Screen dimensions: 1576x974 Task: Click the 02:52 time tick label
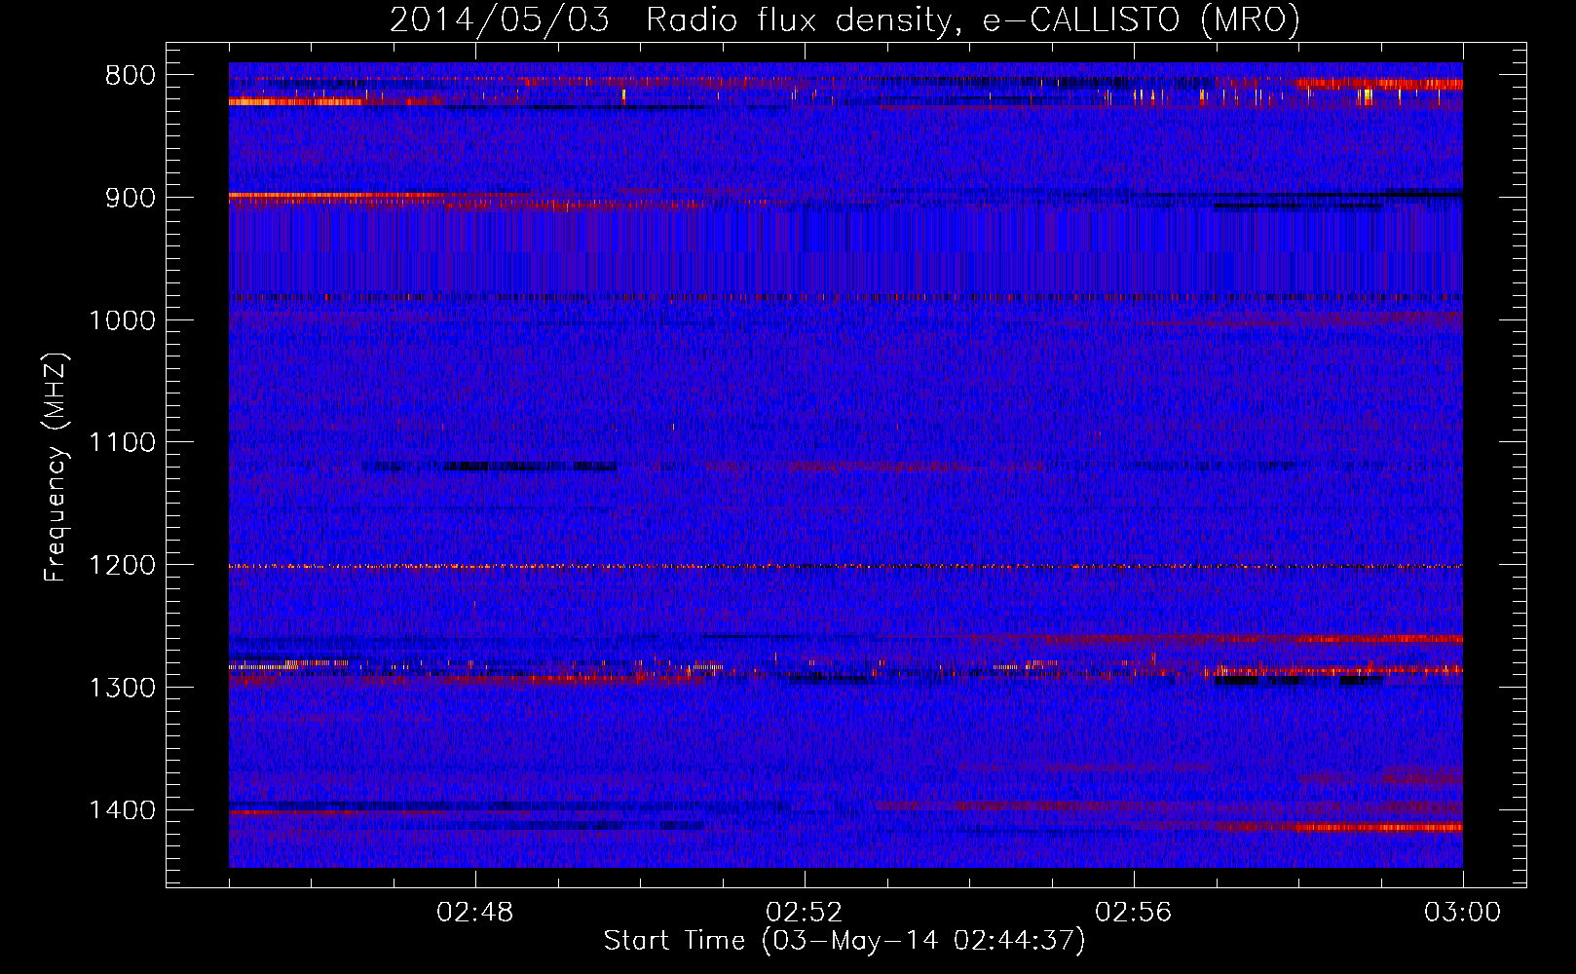click(805, 913)
